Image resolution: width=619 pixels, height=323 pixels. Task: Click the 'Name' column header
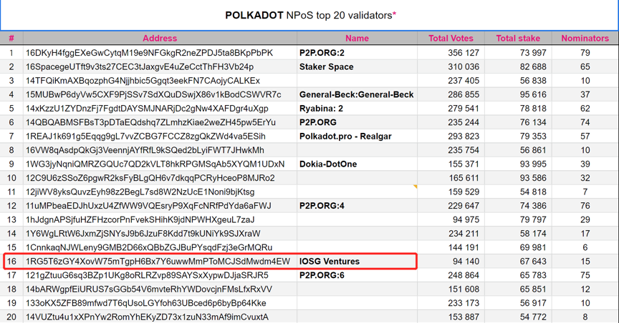point(357,38)
